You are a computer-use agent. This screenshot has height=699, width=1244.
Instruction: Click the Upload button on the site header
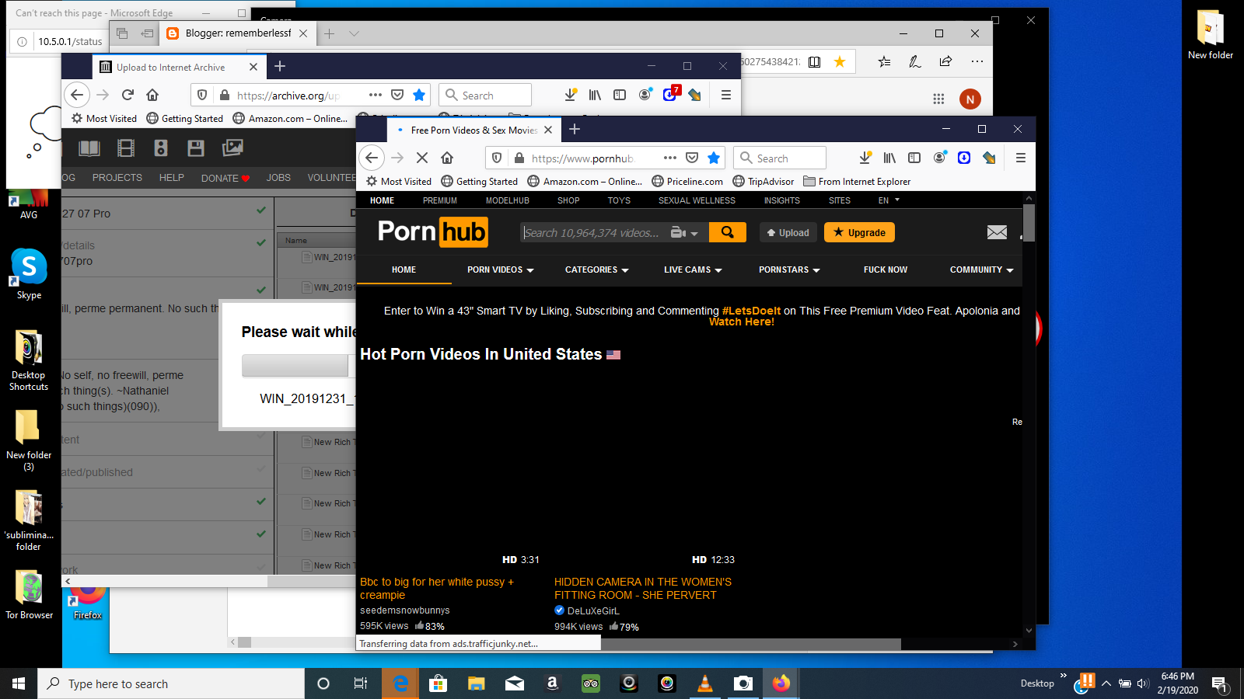tap(788, 232)
